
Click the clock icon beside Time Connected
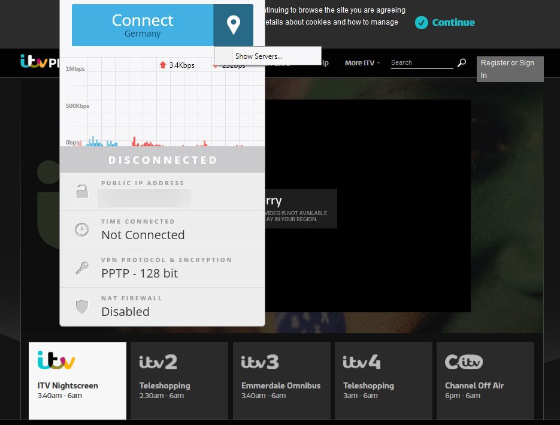point(82,230)
